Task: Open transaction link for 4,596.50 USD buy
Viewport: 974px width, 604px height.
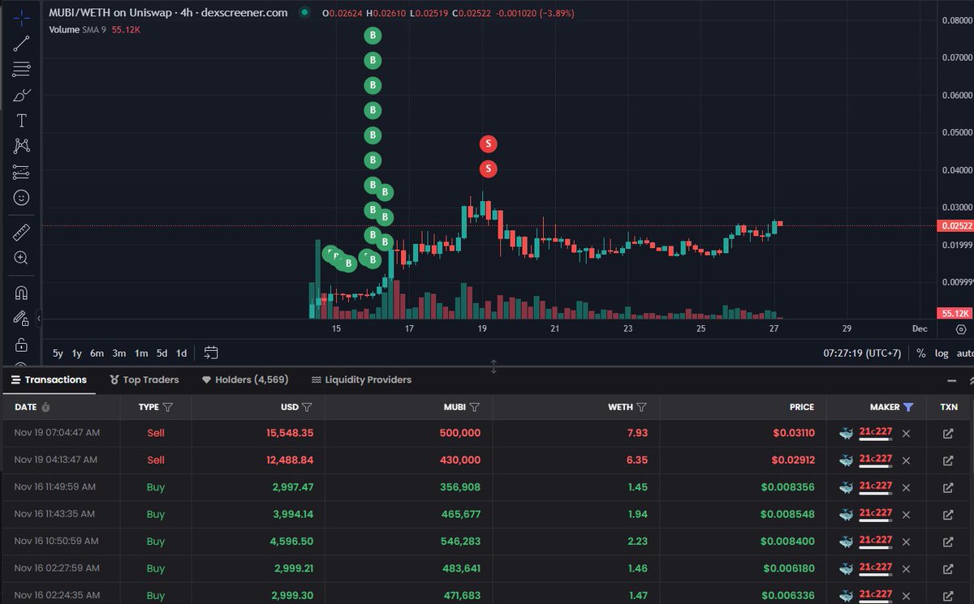Action: click(948, 542)
